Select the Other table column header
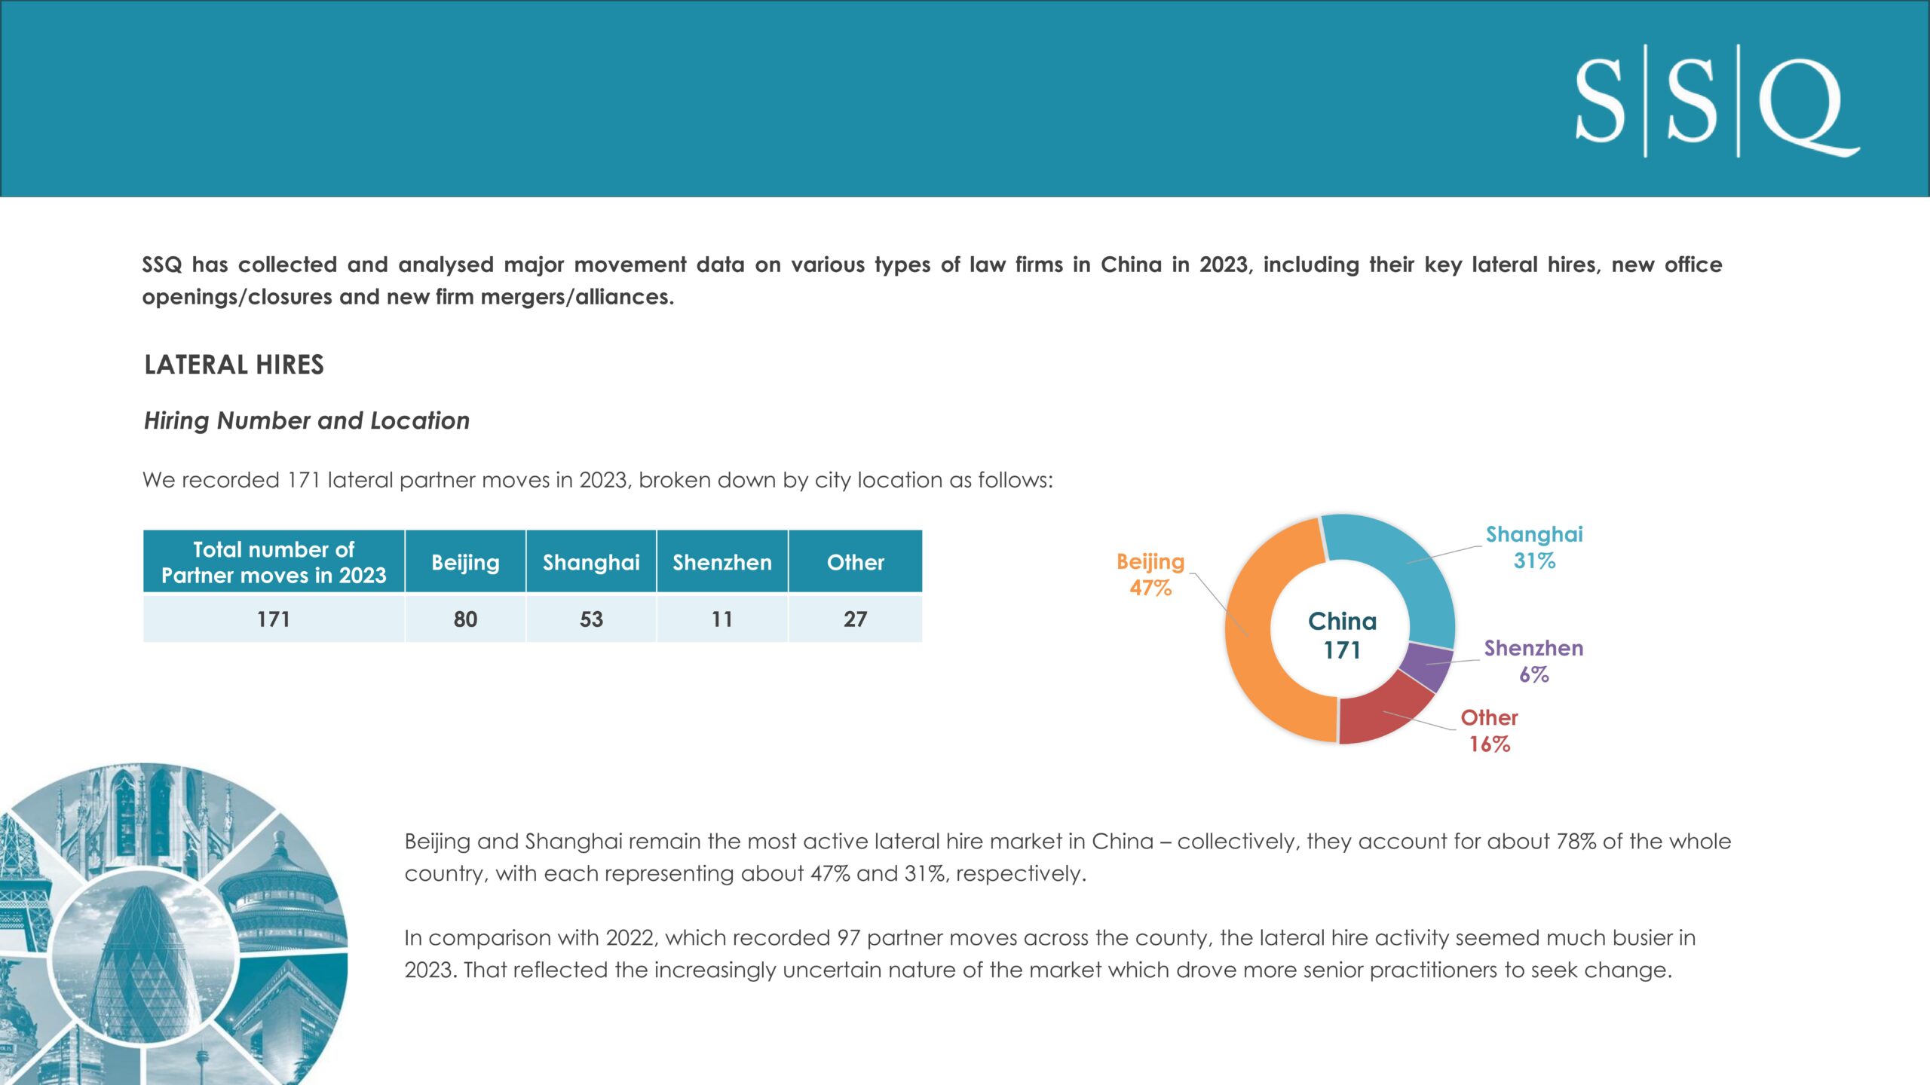This screenshot has height=1085, width=1930. (855, 561)
